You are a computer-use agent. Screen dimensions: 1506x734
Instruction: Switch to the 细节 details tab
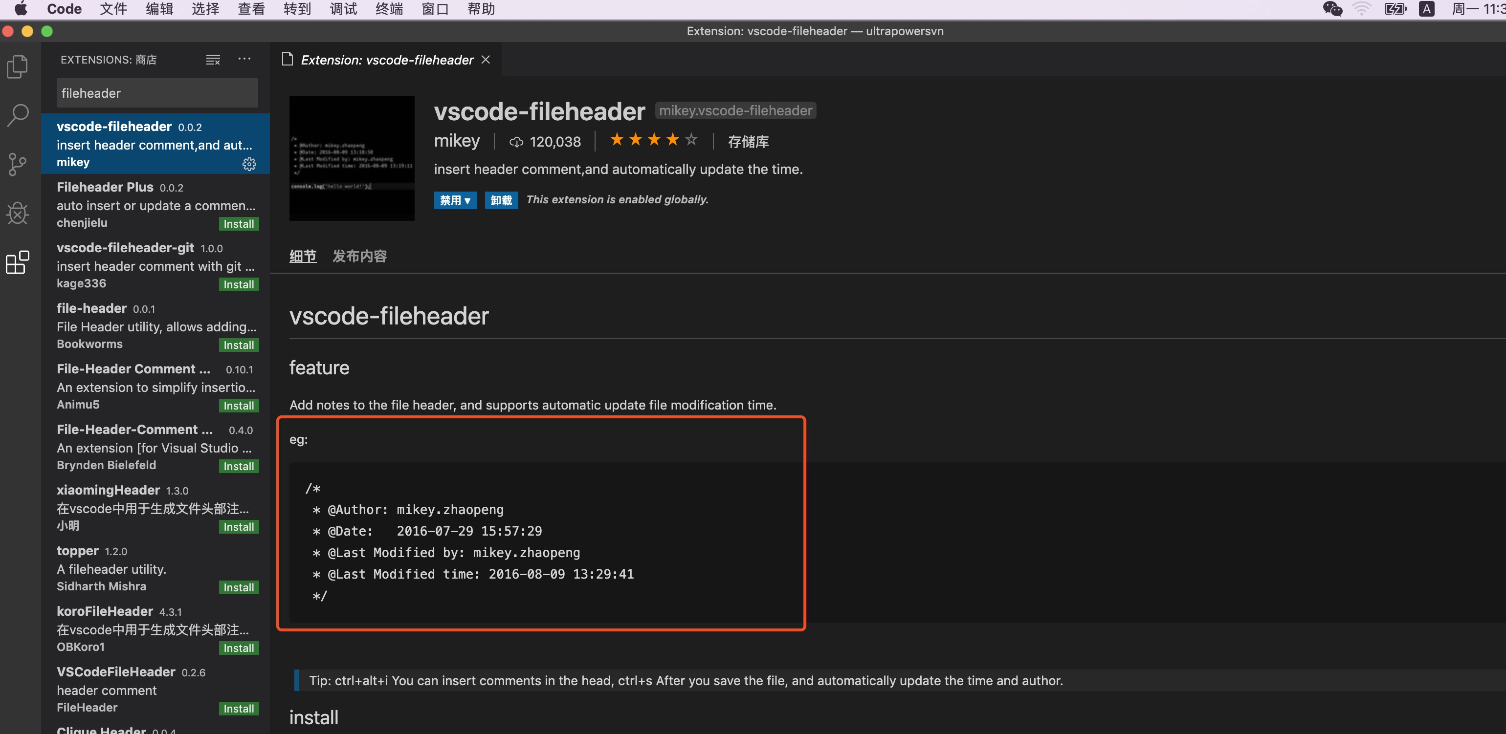coord(303,257)
